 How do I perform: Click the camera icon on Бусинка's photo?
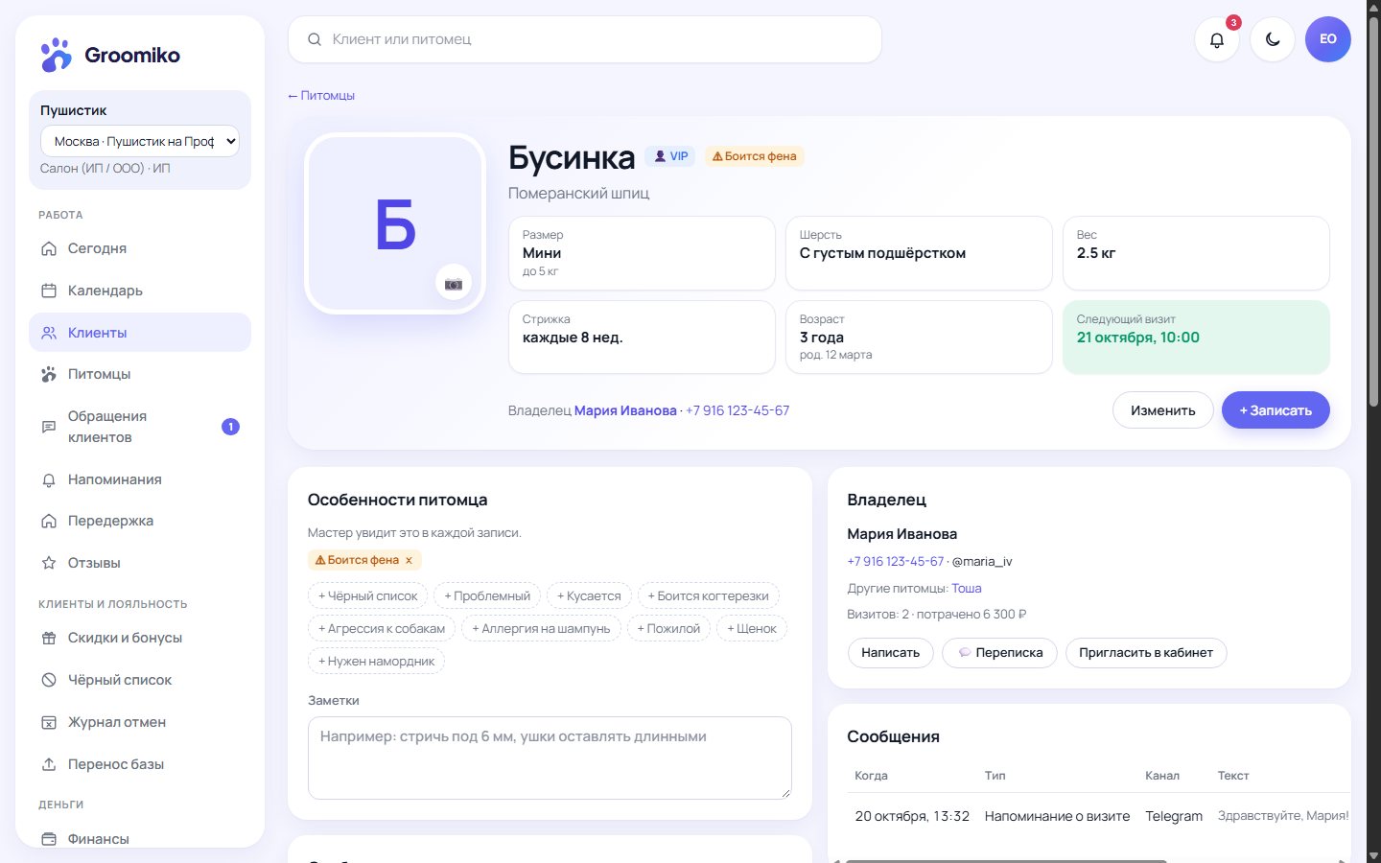pos(454,283)
